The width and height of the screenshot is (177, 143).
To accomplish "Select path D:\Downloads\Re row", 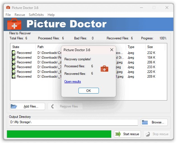I will coord(49,58).
